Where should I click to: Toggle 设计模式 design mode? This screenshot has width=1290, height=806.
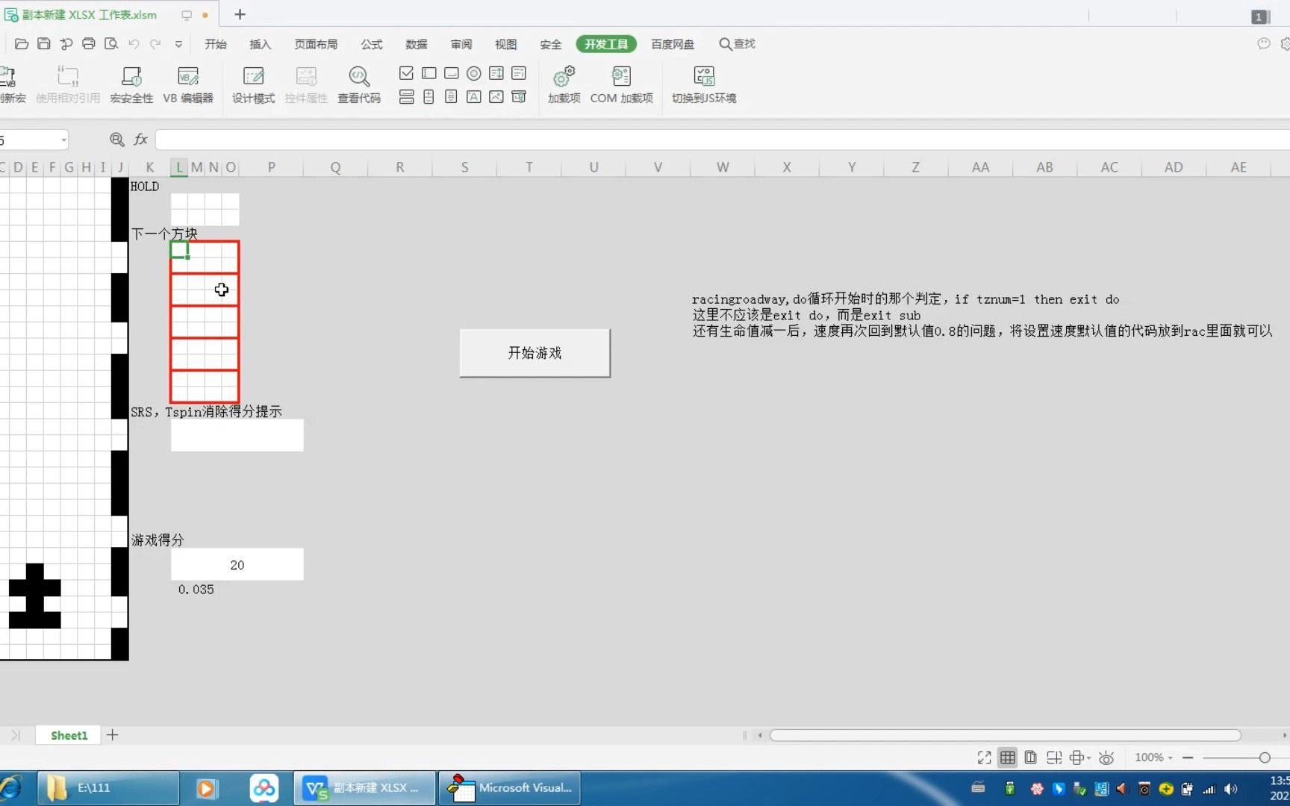tap(253, 84)
